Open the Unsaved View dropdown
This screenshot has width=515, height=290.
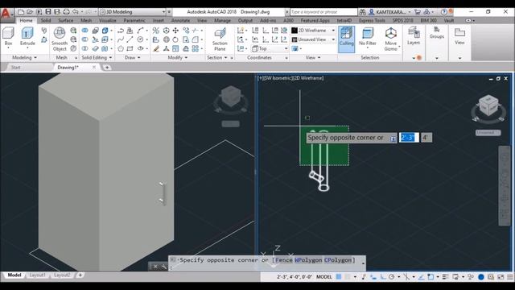pos(313,39)
